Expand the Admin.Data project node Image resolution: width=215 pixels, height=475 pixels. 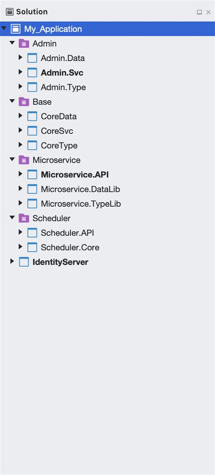click(x=20, y=57)
